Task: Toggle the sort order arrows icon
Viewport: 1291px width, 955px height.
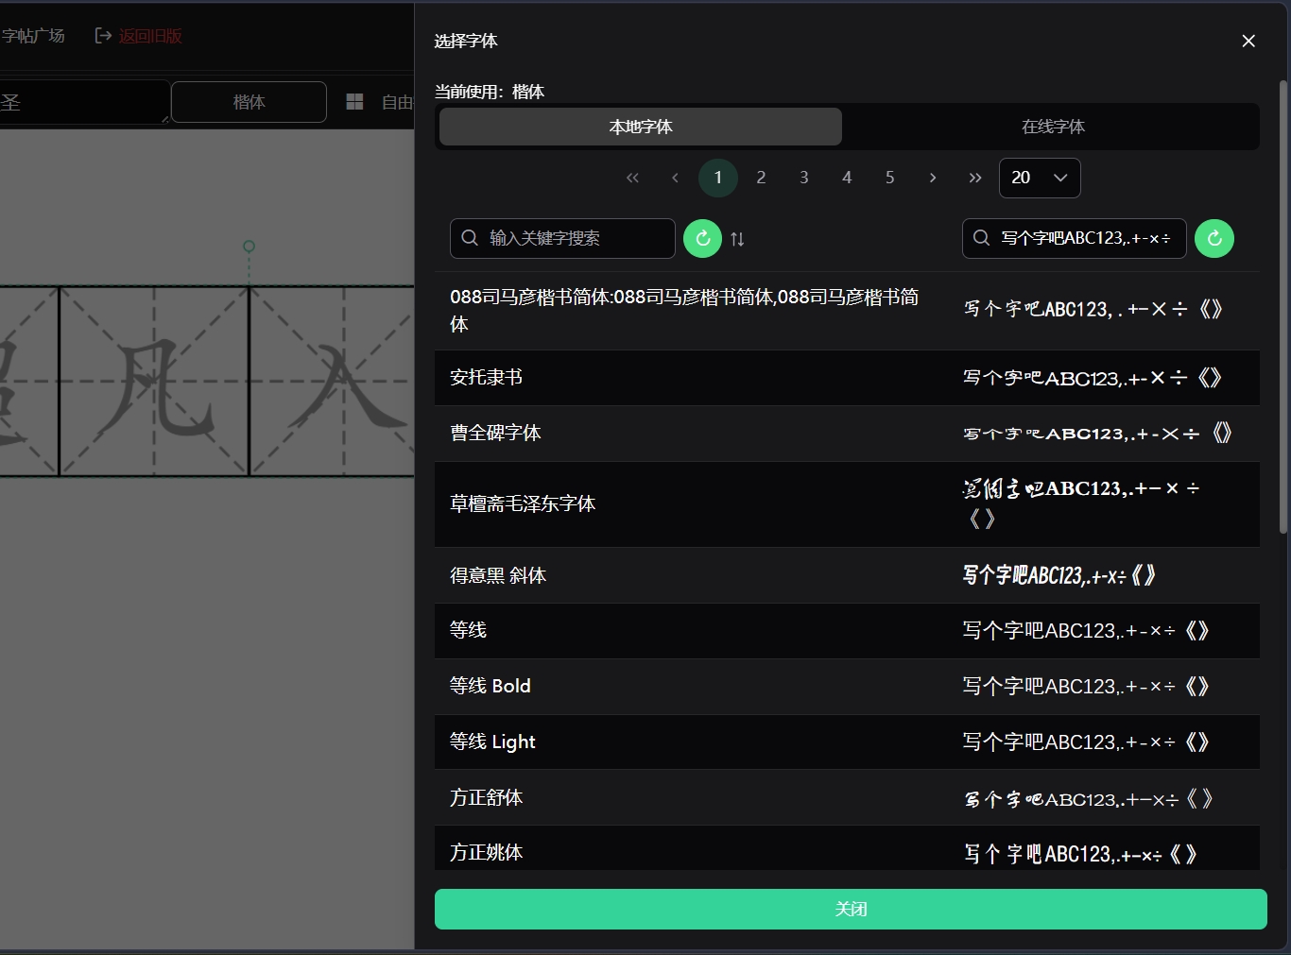Action: tap(738, 238)
